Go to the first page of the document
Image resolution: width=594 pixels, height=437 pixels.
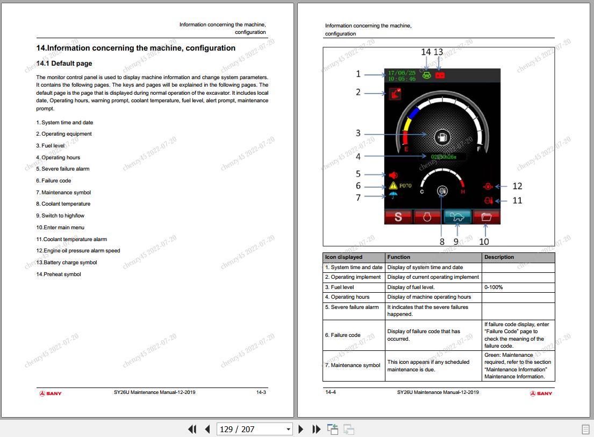tap(192, 429)
